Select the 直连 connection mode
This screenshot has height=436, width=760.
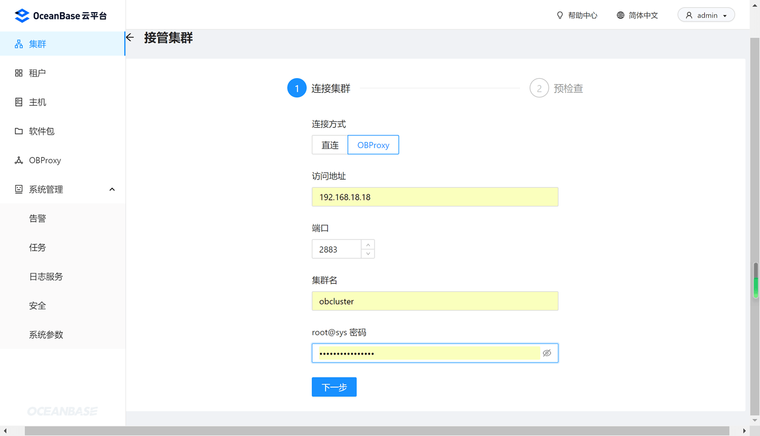pyautogui.click(x=330, y=144)
